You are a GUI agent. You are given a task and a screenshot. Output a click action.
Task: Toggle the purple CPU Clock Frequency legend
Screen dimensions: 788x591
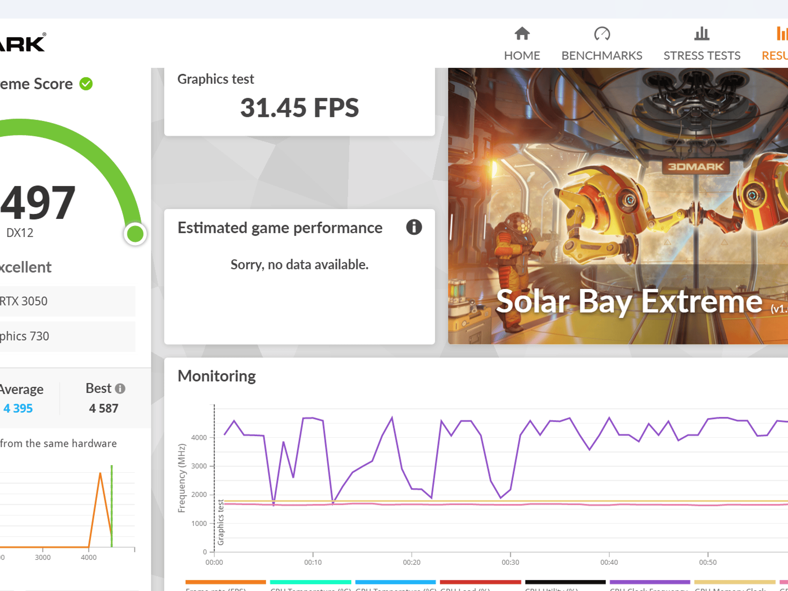tap(650, 585)
